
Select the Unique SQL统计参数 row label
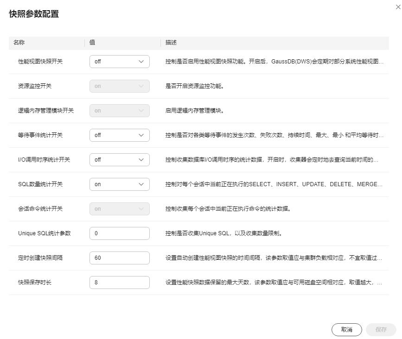tap(45, 233)
